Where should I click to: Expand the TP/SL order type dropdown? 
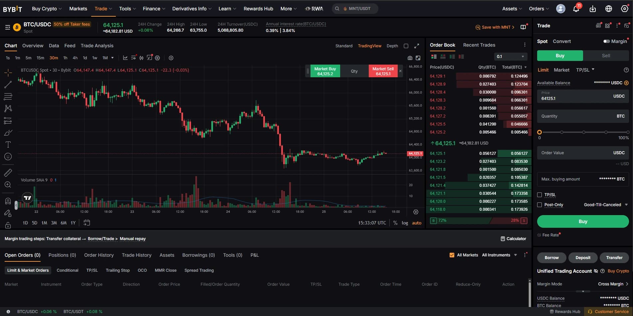click(x=585, y=70)
